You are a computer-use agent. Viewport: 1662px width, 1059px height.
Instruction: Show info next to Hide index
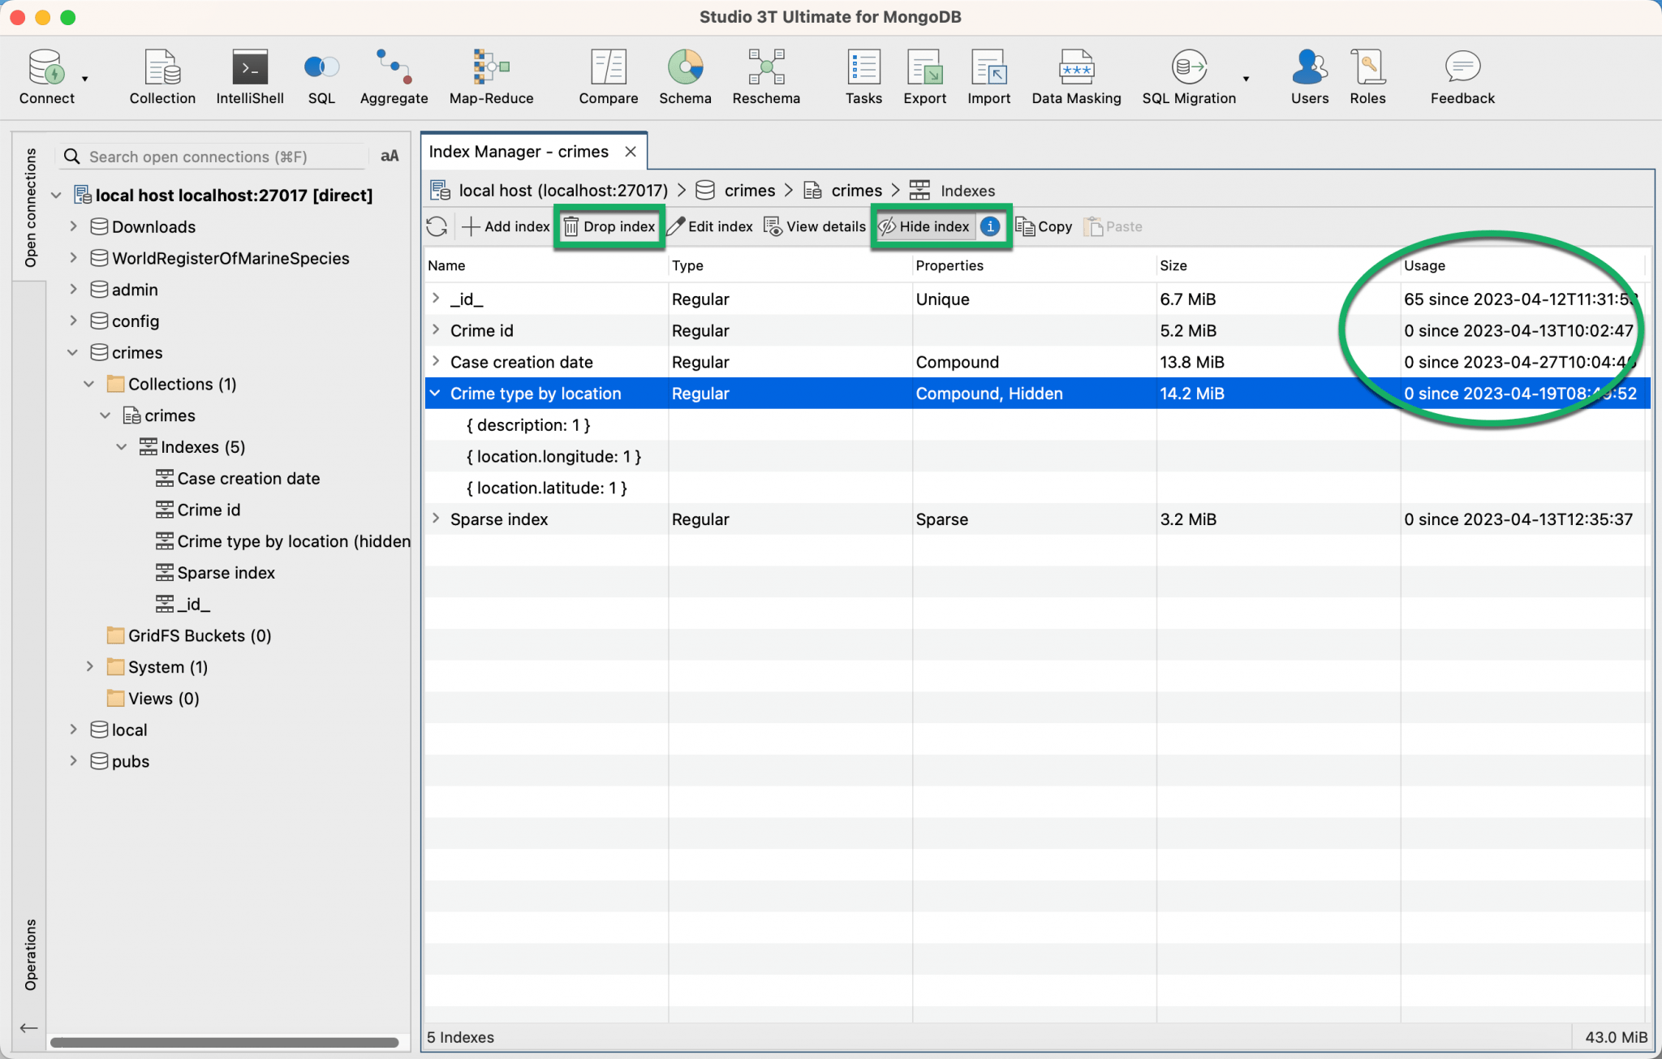(x=989, y=226)
